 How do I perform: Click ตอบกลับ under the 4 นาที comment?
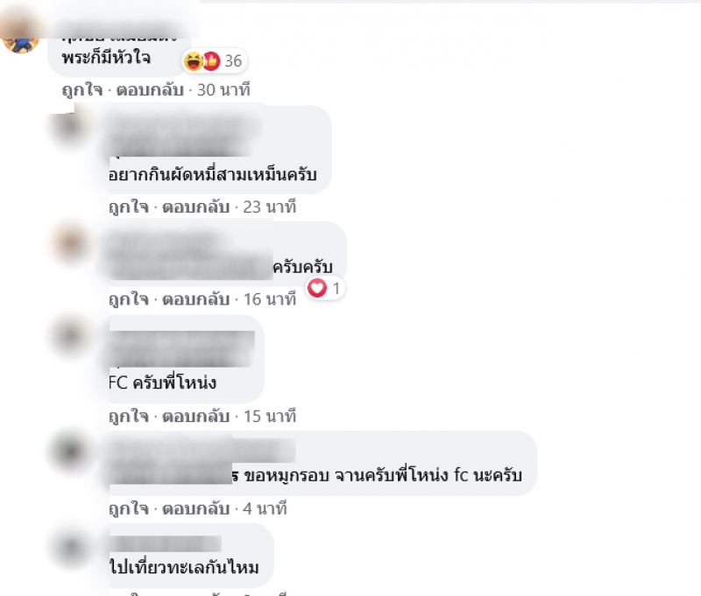click(x=195, y=508)
